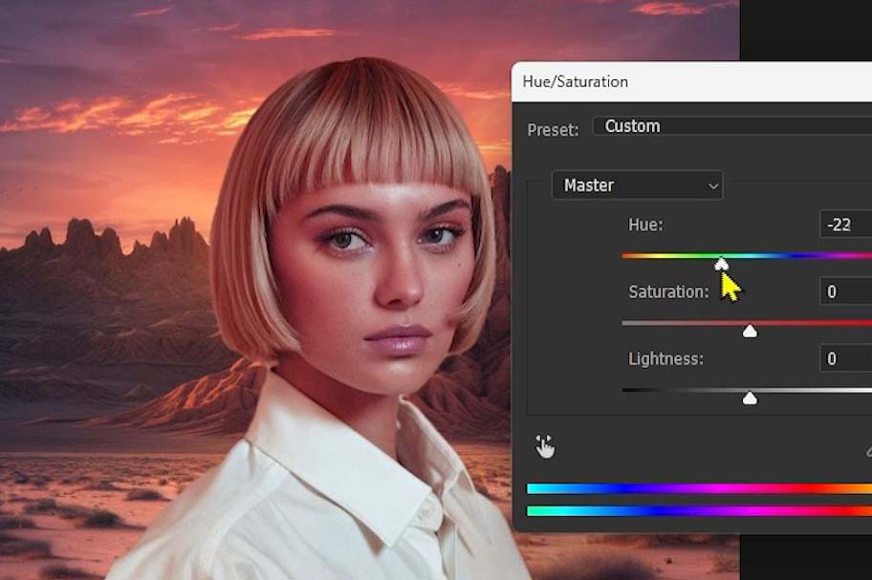
Task: Click the Lightness slider triangle handle
Action: pos(751,397)
